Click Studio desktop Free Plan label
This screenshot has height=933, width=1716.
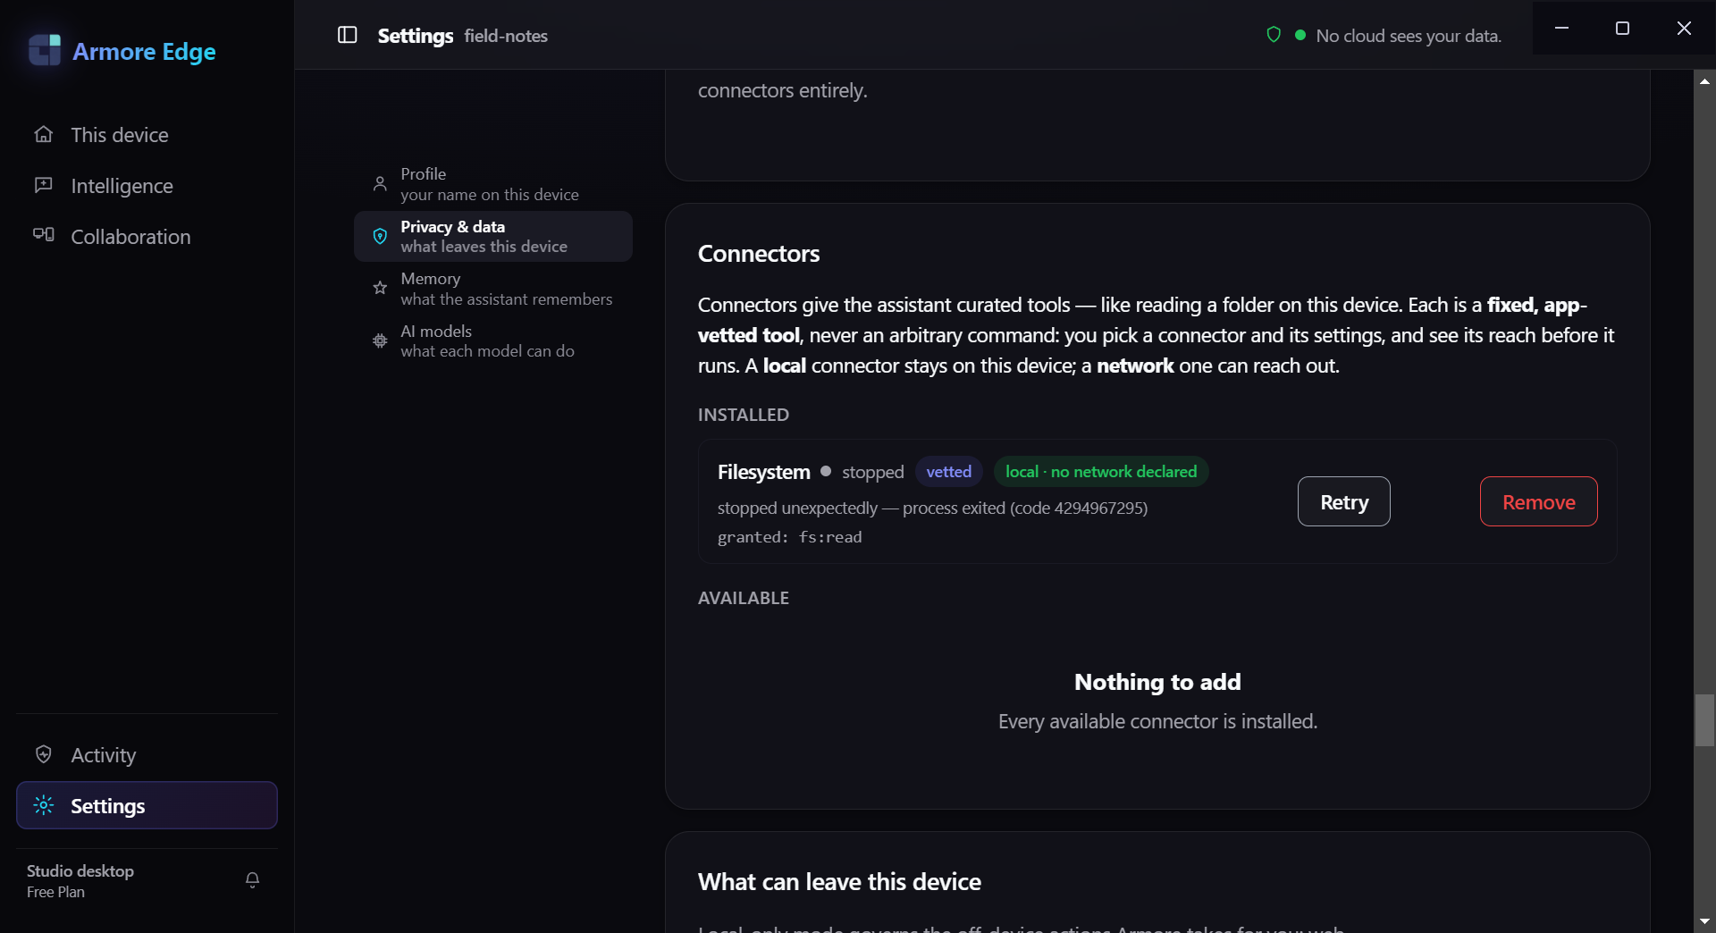pos(80,880)
